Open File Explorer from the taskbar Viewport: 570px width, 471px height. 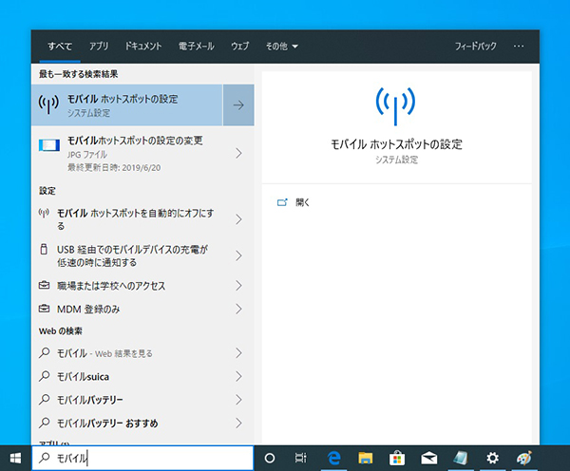[365, 458]
